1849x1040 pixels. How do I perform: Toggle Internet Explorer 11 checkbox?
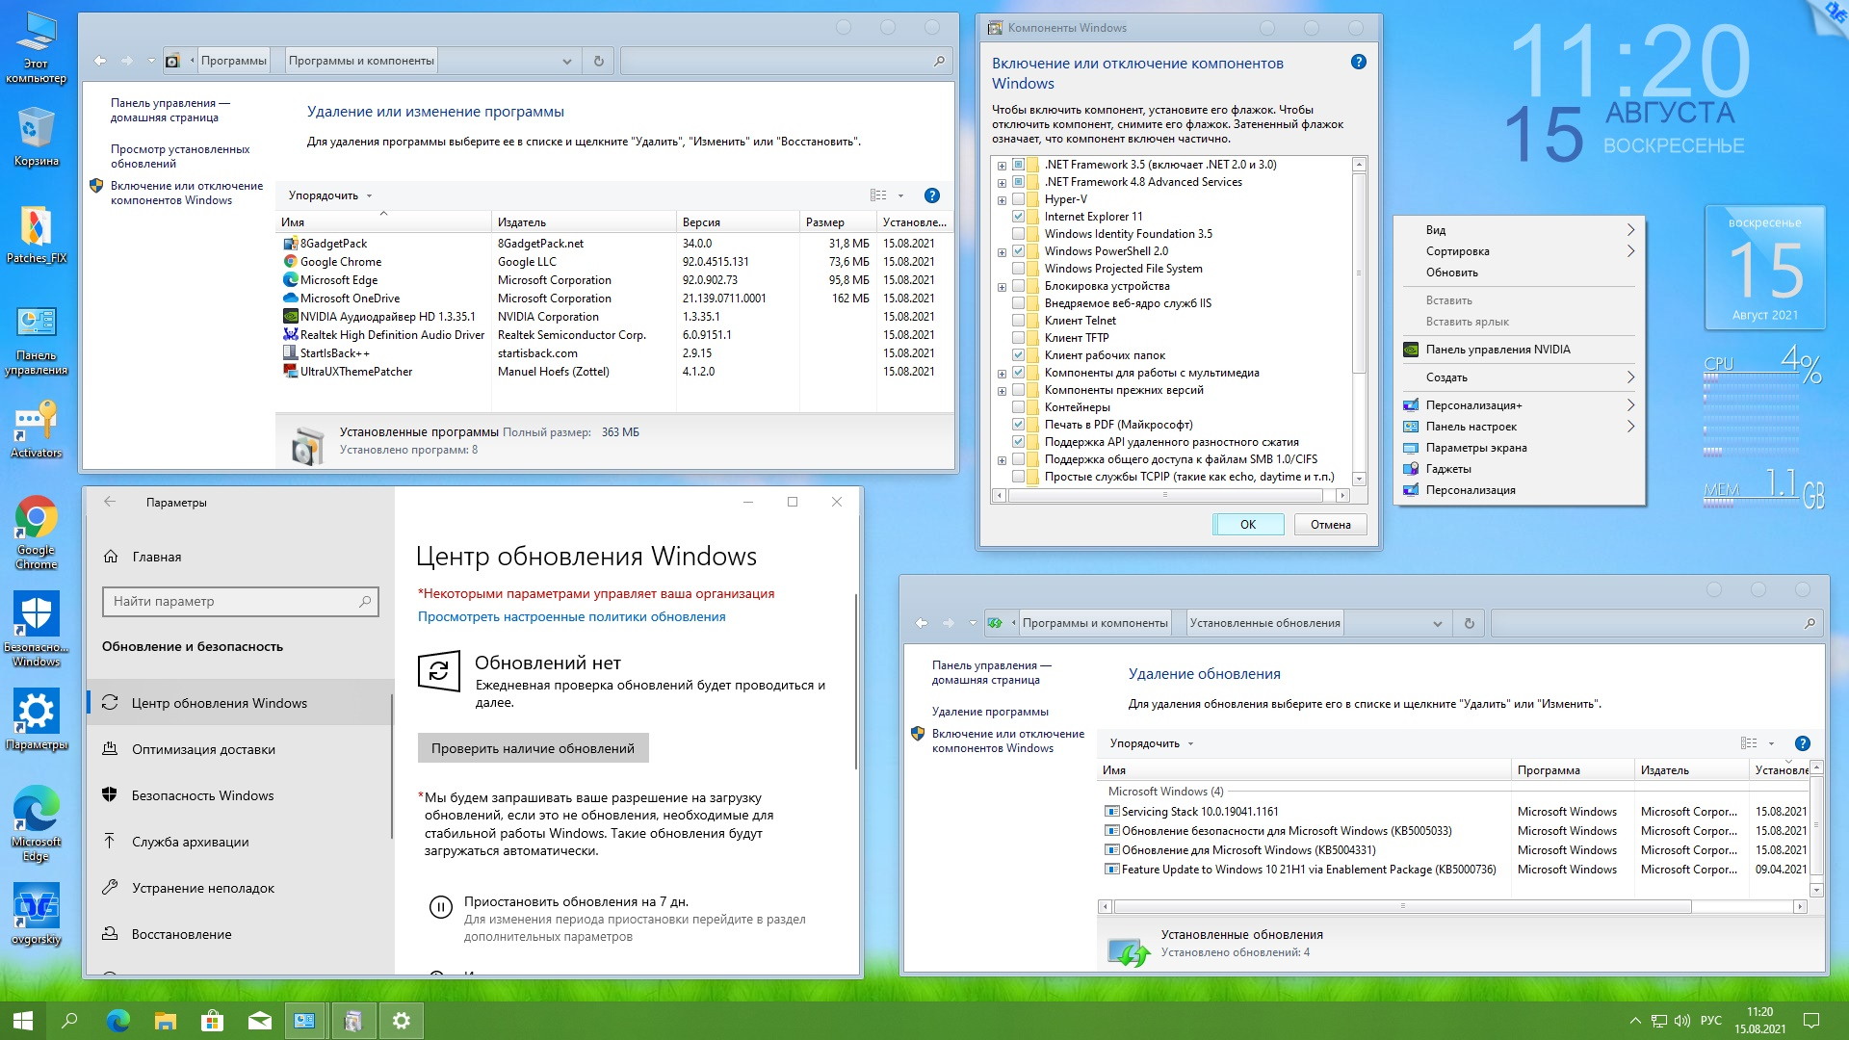(x=1018, y=217)
